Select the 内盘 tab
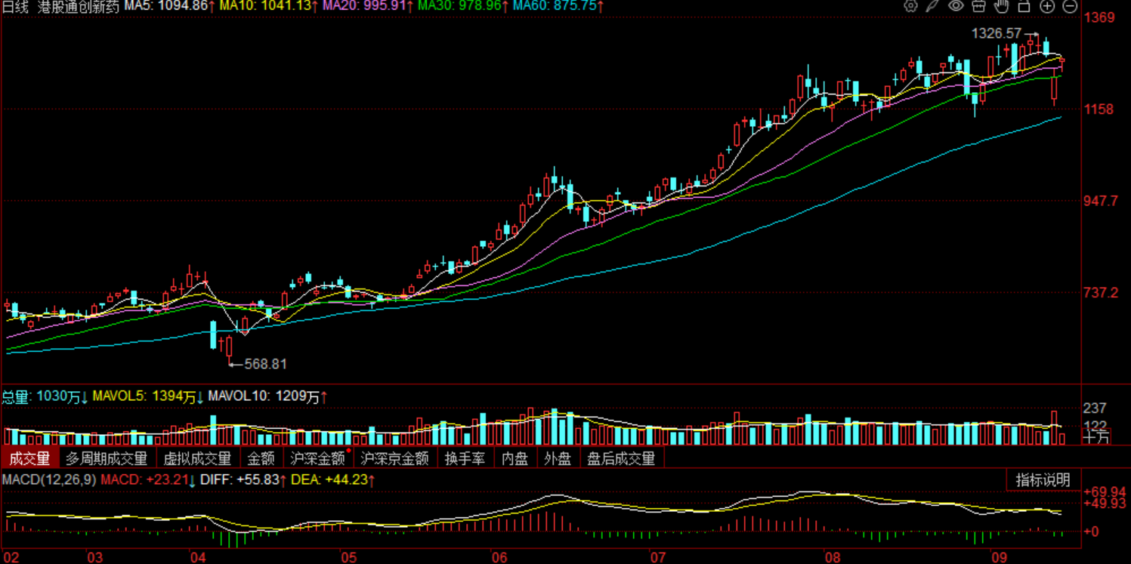 [x=515, y=458]
